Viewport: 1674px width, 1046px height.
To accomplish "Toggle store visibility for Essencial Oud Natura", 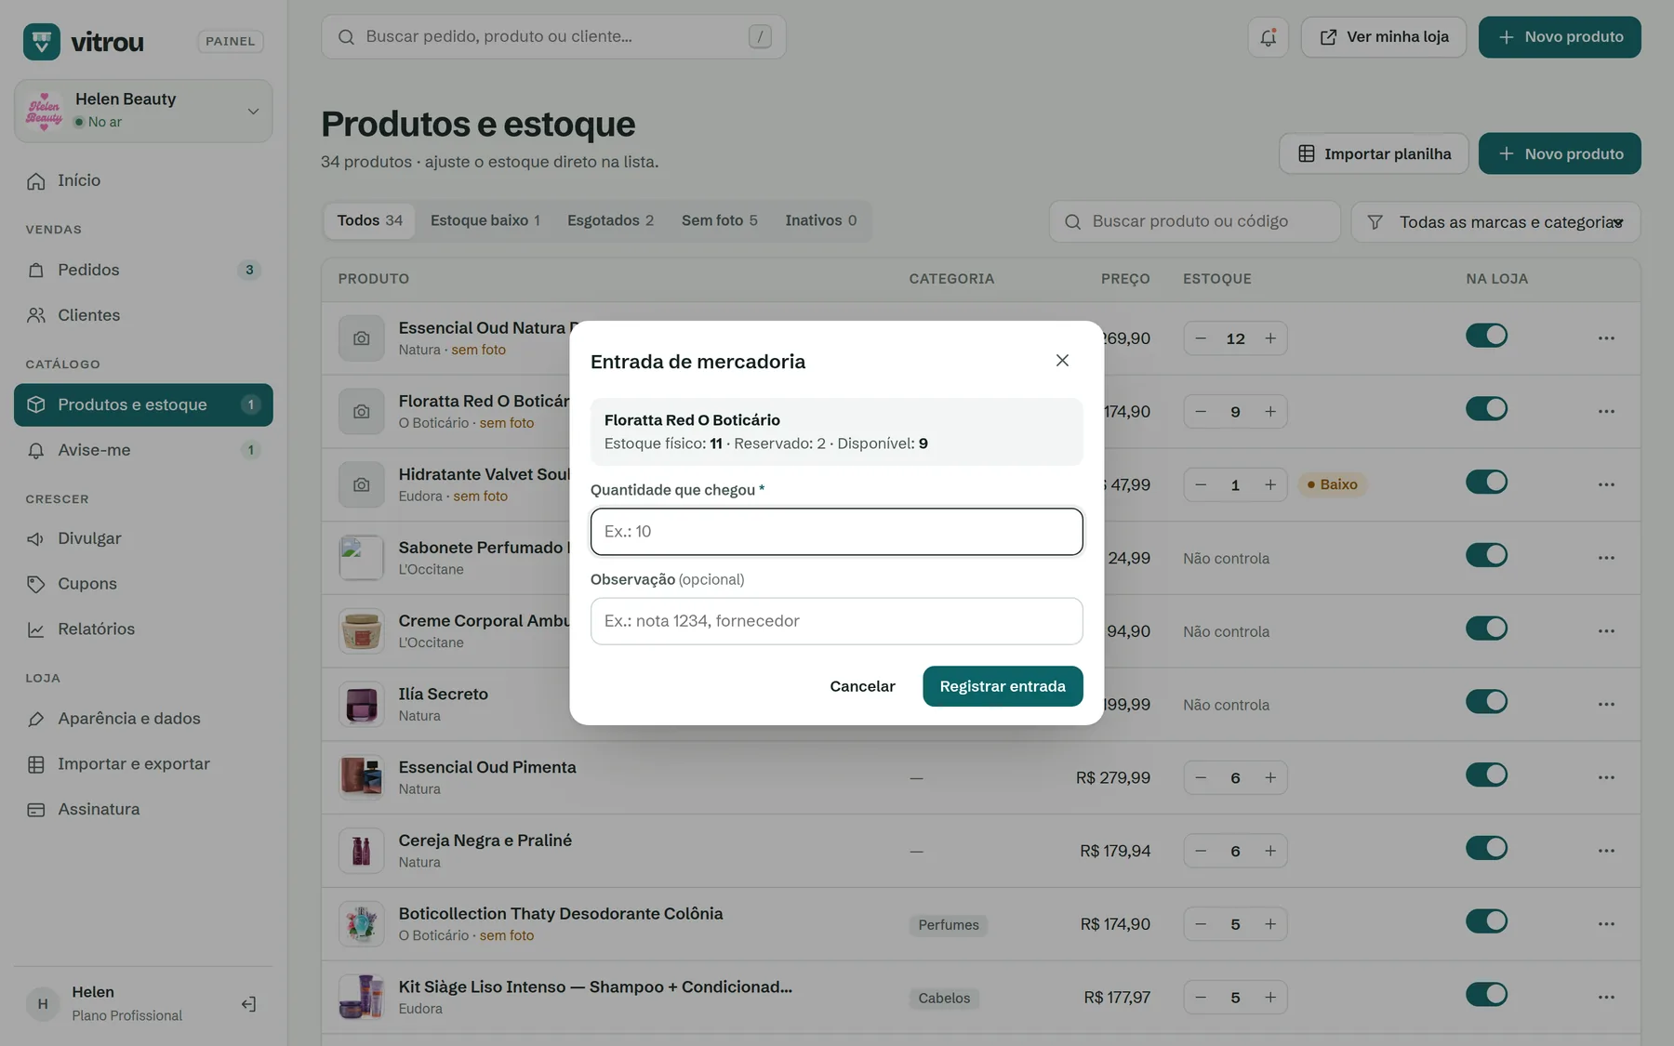I will (1486, 336).
